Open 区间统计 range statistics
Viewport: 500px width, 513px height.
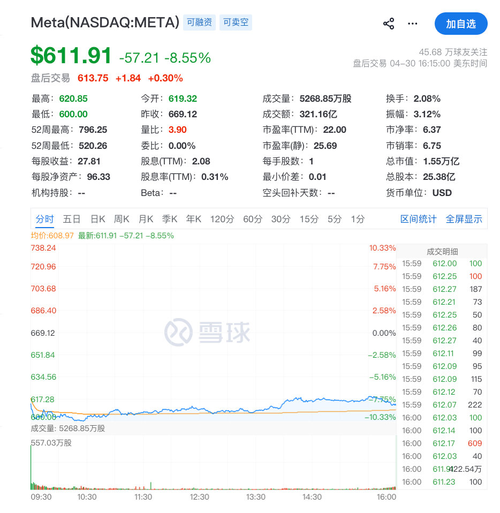[418, 219]
